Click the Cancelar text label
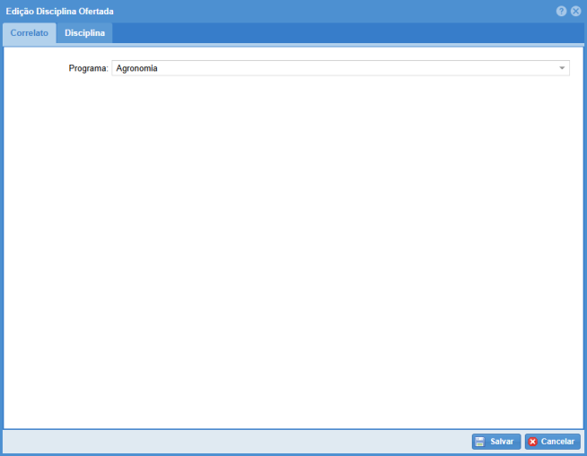The height and width of the screenshot is (456, 587). [557, 442]
